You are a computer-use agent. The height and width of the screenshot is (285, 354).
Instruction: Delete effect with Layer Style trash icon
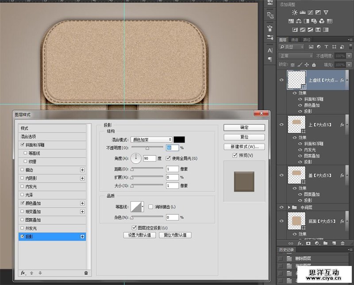click(86, 273)
